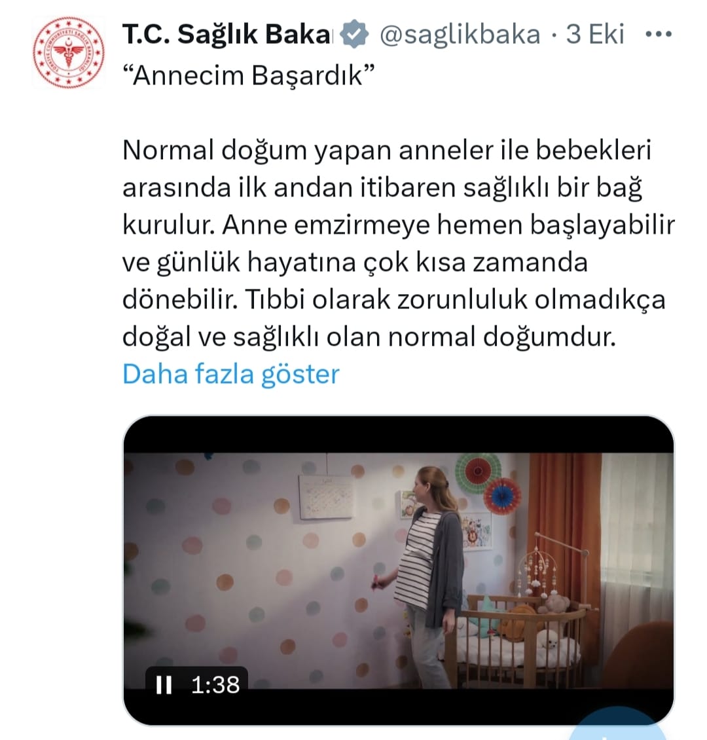This screenshot has height=740, width=707.
Task: Tap the partially visible floating compose button
Action: click(619, 727)
